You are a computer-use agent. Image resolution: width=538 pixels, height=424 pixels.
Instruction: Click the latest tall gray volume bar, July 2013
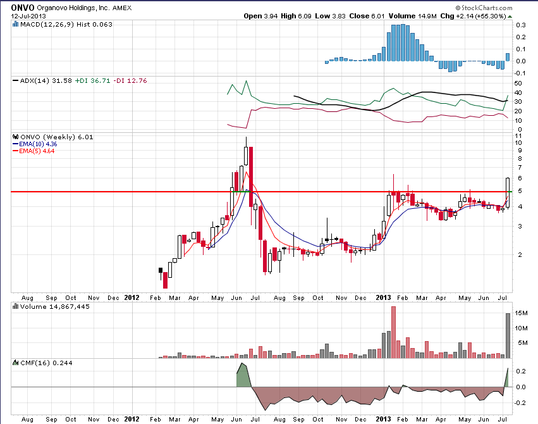(x=508, y=335)
